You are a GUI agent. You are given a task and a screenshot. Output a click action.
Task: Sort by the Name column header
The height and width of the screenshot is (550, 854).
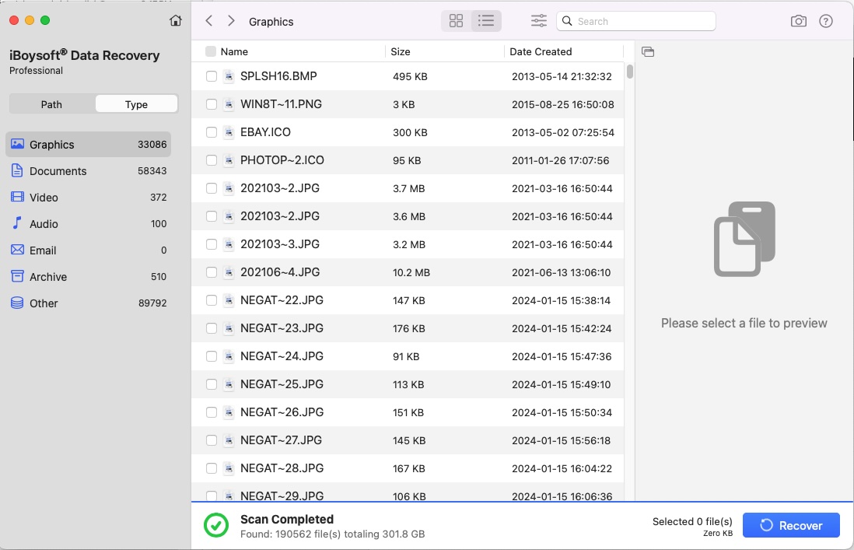234,51
